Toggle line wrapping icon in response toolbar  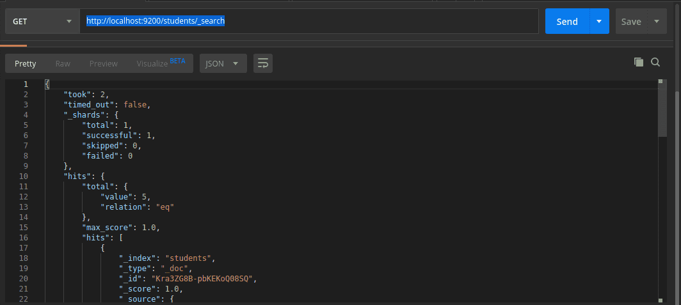[262, 63]
